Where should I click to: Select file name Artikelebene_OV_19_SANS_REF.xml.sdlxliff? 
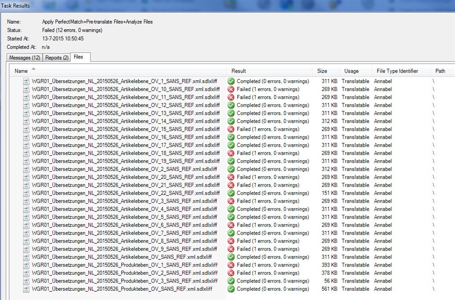point(126,161)
